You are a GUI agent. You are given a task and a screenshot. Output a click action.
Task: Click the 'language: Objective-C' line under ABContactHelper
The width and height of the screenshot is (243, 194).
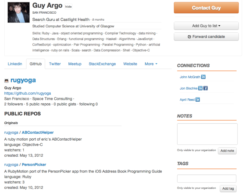pos(23,145)
